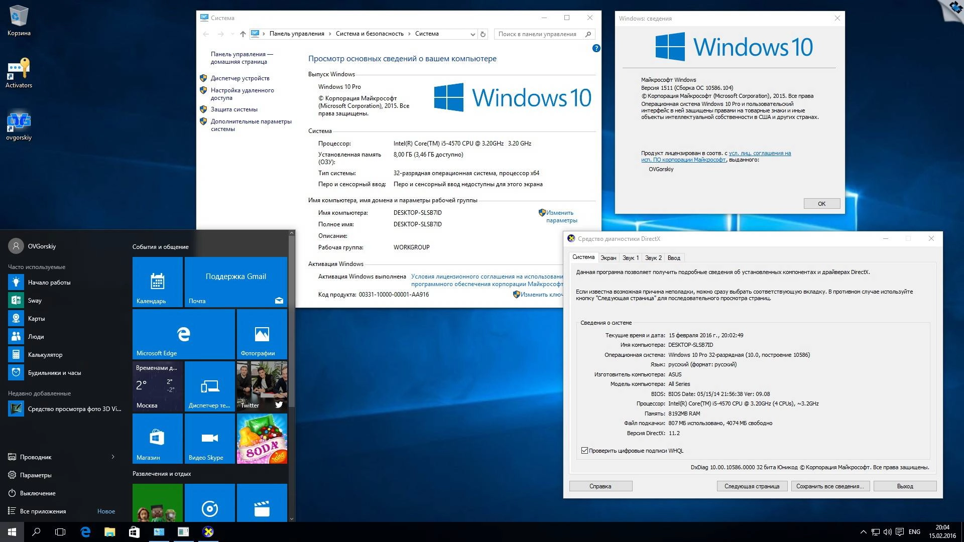Expand breadcrumb arrow after Панель управления

[x=330, y=34]
